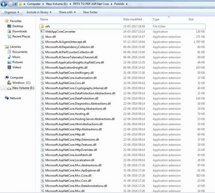The height and width of the screenshot is (193, 215).
Task: Sort by the Name column header
Action: [44, 19]
